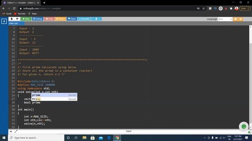Reload the page
This screenshot has width=252, height=141.
point(14,9)
